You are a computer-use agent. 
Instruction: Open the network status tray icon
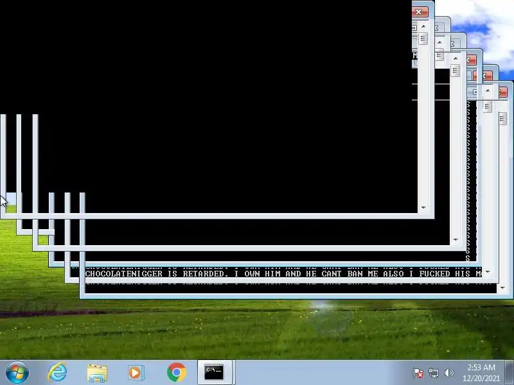[433, 373]
